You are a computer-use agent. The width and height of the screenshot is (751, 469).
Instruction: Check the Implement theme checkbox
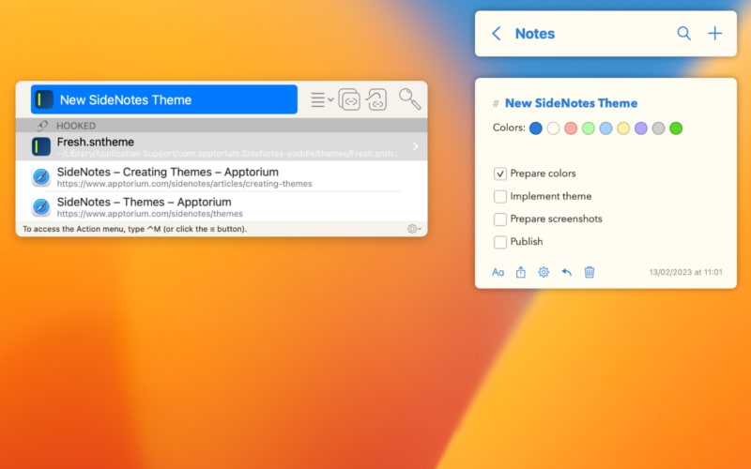[500, 196]
